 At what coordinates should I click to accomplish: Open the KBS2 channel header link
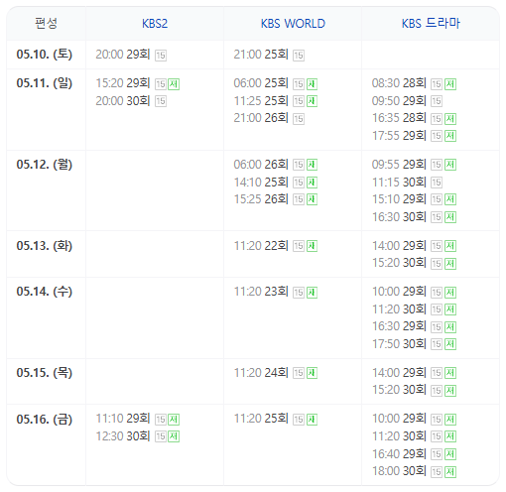pyautogui.click(x=155, y=24)
